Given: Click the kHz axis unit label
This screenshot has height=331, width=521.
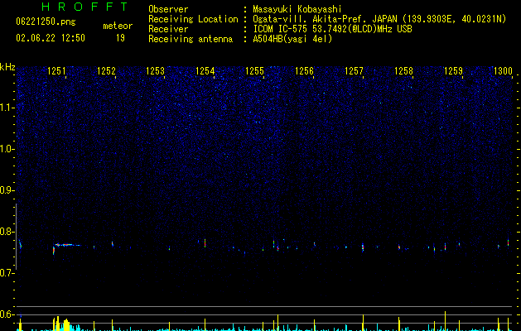Looking at the screenshot, I should pyautogui.click(x=7, y=67).
